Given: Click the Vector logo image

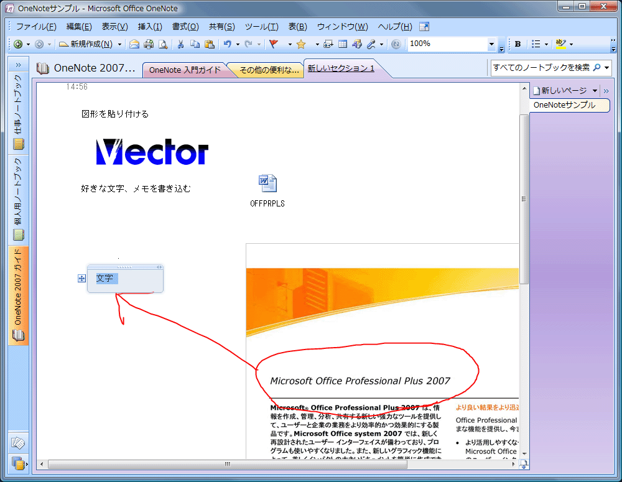Looking at the screenshot, I should (152, 152).
